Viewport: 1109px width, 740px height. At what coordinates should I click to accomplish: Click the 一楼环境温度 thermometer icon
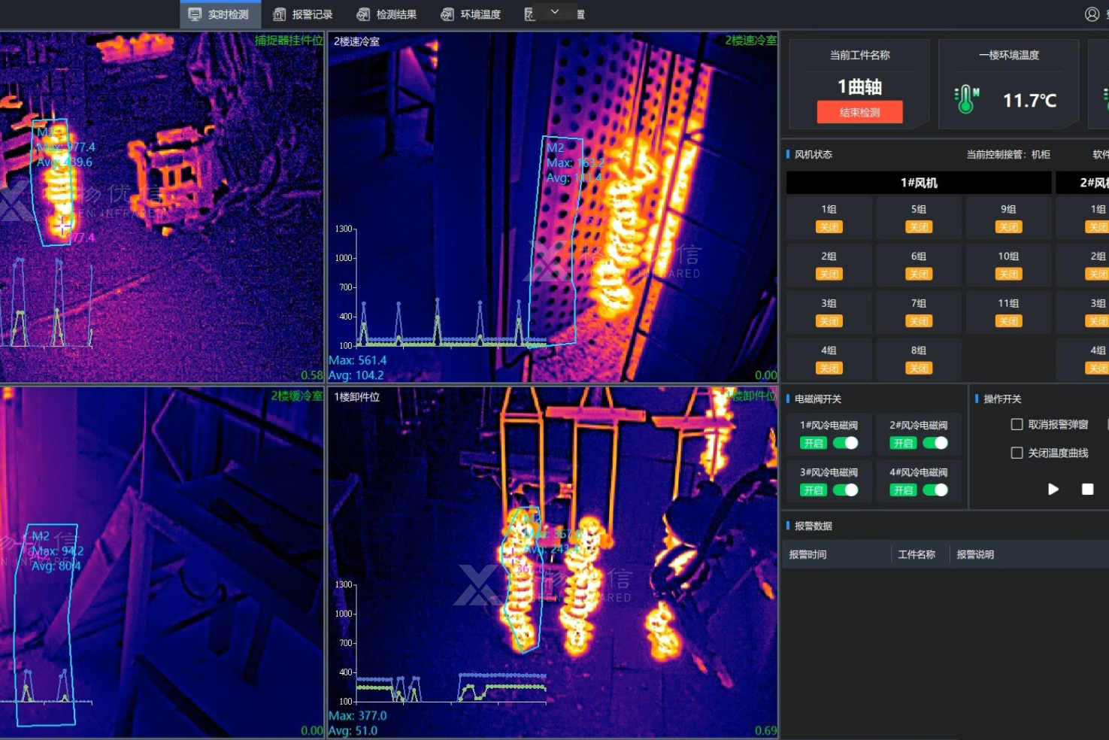966,99
